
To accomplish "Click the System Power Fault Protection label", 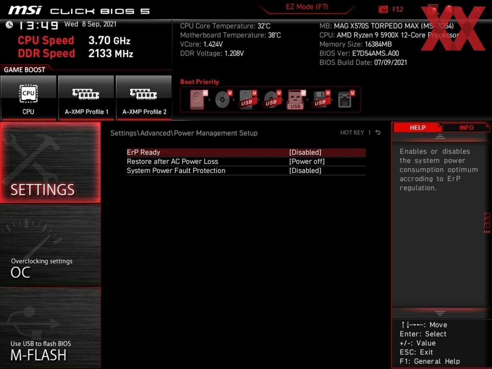I will coord(176,170).
